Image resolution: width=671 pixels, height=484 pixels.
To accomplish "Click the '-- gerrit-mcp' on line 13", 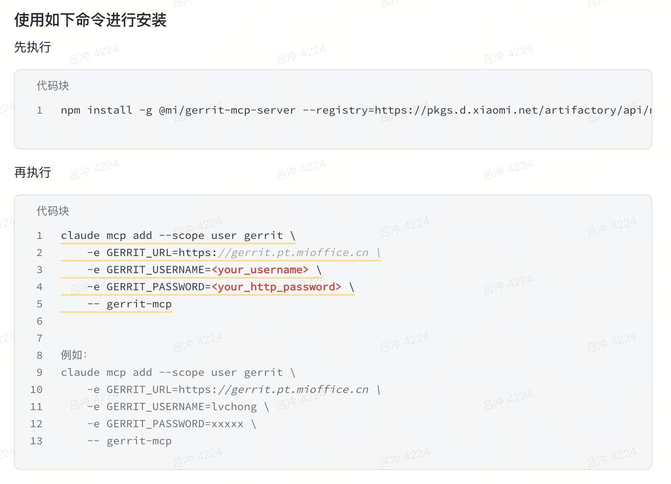I will (x=129, y=441).
